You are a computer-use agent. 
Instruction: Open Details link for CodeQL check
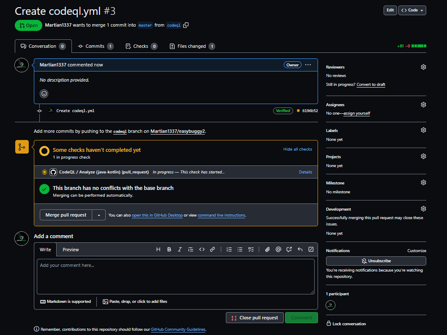(x=305, y=172)
